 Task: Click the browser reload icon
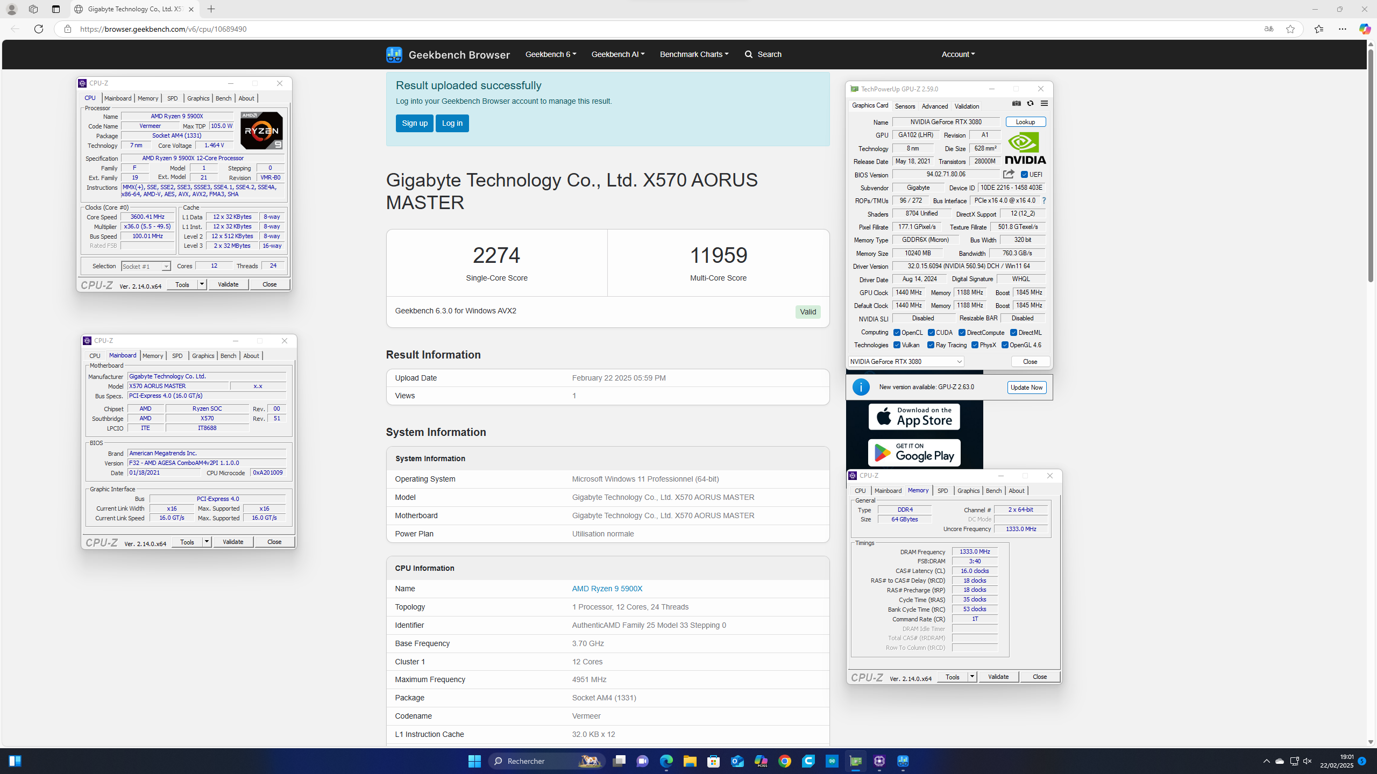coord(39,29)
